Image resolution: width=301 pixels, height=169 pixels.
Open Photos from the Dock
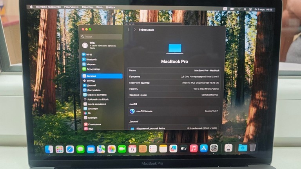coord(111,149)
